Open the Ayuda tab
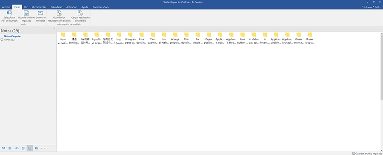The height and width of the screenshot is (155, 383). (x=85, y=7)
